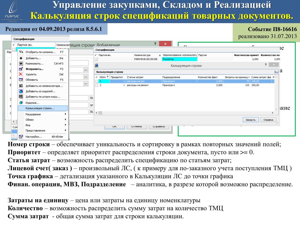The height and width of the screenshot is (225, 300).
Task: Open the third ellipsis lookup button in Добавление dialog
Action: point(86,84)
